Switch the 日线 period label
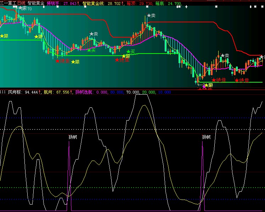Image resolution: width=265 pixels, height=212 pixels. 21,3
